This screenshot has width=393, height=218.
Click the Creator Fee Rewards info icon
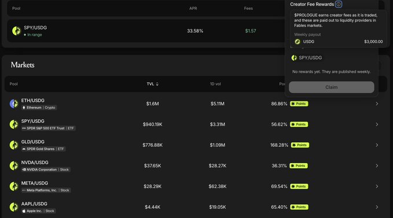click(x=339, y=4)
